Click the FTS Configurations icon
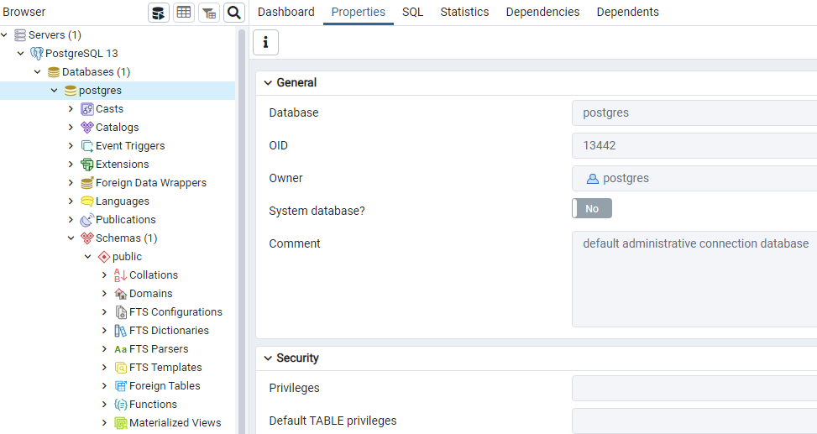 coord(121,312)
